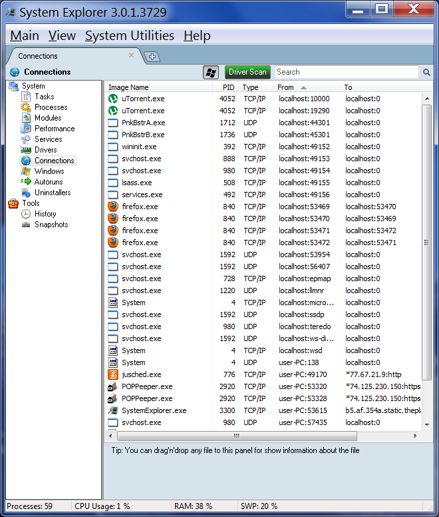439x517 pixels.
Task: Open the Autoruns green arrow icon
Action: (x=26, y=182)
